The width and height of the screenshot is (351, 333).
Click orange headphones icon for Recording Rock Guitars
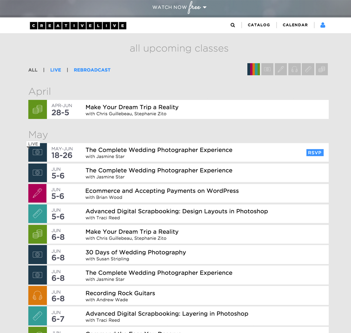38,295
